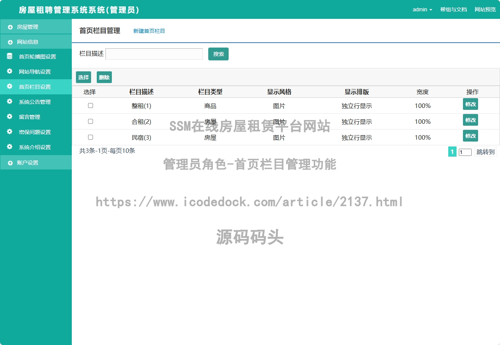This screenshot has width=500, height=345.
Task: Open 留言管理 in the sidebar
Action: (x=36, y=117)
